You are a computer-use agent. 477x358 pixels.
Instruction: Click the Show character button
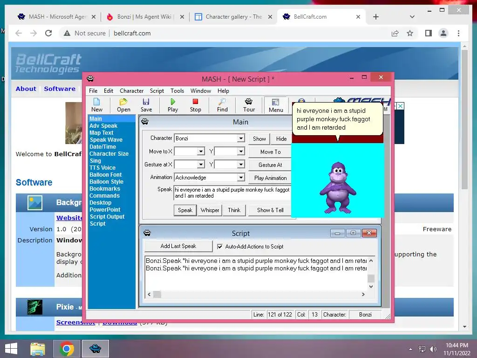click(x=259, y=139)
